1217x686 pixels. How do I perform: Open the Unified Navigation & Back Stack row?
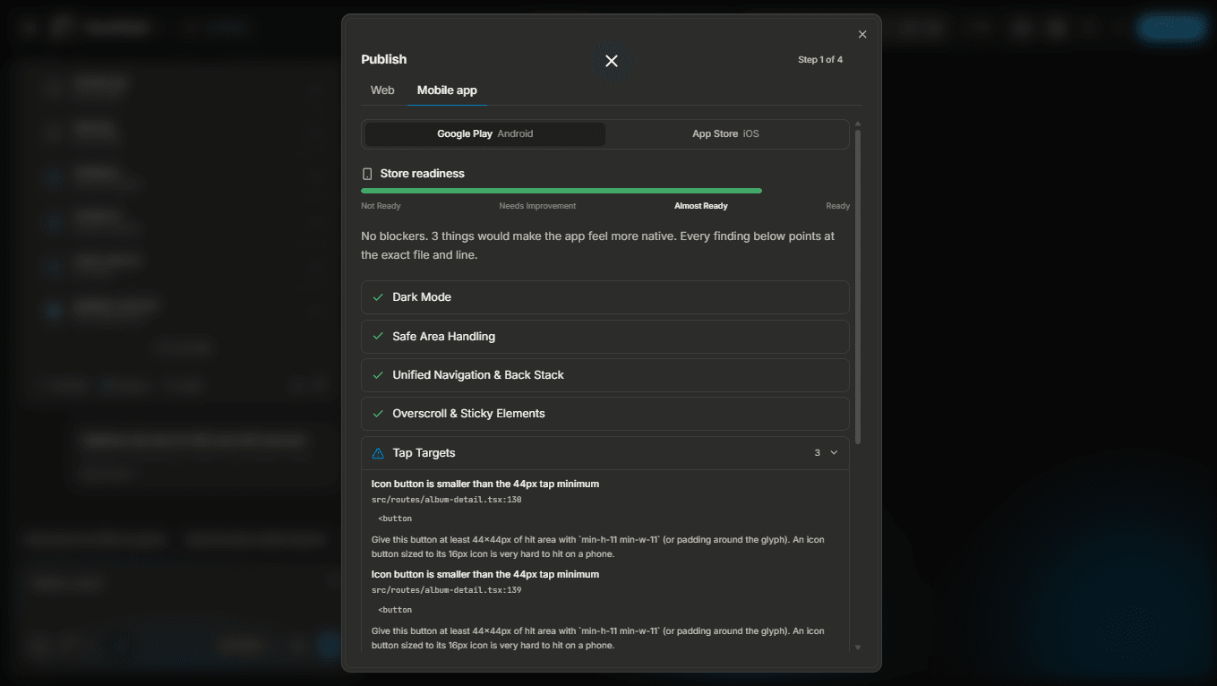pyautogui.click(x=605, y=375)
